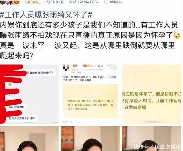Screen dimensions: 183x151
Task: Open the bottom-left portrait photo
Action: click(29, 139)
